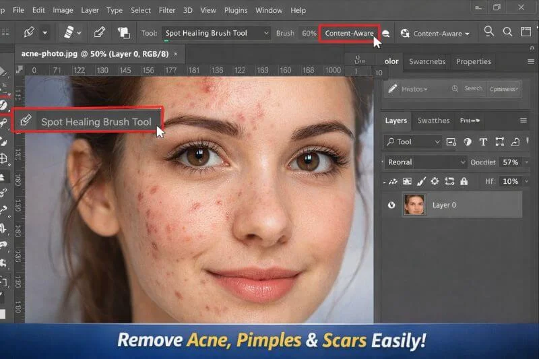Open the opacity 57% dropdown arrow
The image size is (539, 359).
pyautogui.click(x=526, y=162)
